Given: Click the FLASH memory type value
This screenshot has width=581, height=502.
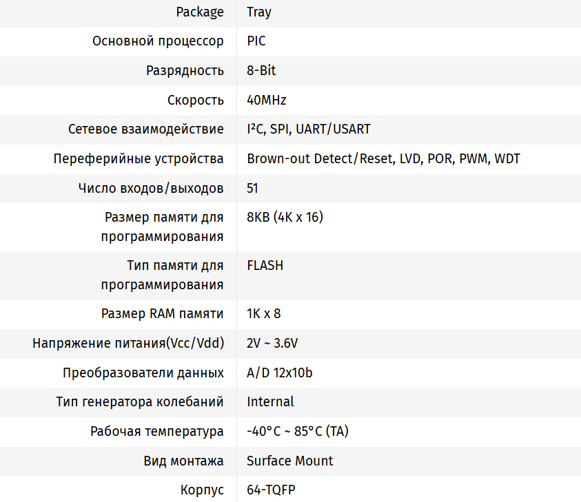Looking at the screenshot, I should 265,265.
